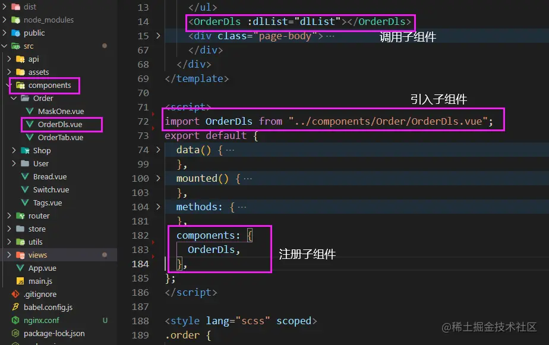Click the Vue icon of Tags.vue

[x=25, y=202]
